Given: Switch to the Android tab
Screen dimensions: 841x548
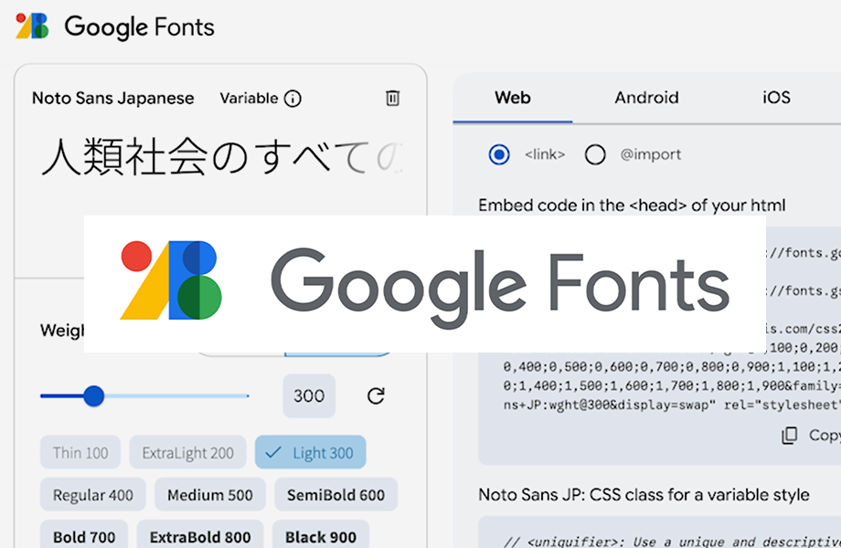Looking at the screenshot, I should click(646, 98).
